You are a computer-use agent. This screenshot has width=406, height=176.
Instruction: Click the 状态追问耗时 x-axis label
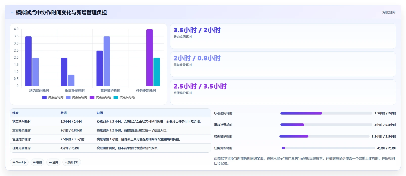pyautogui.click(x=39, y=91)
